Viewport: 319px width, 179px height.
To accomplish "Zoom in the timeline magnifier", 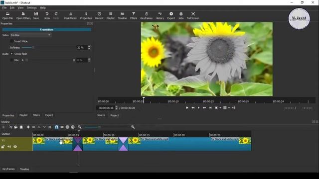I will pos(133,127).
